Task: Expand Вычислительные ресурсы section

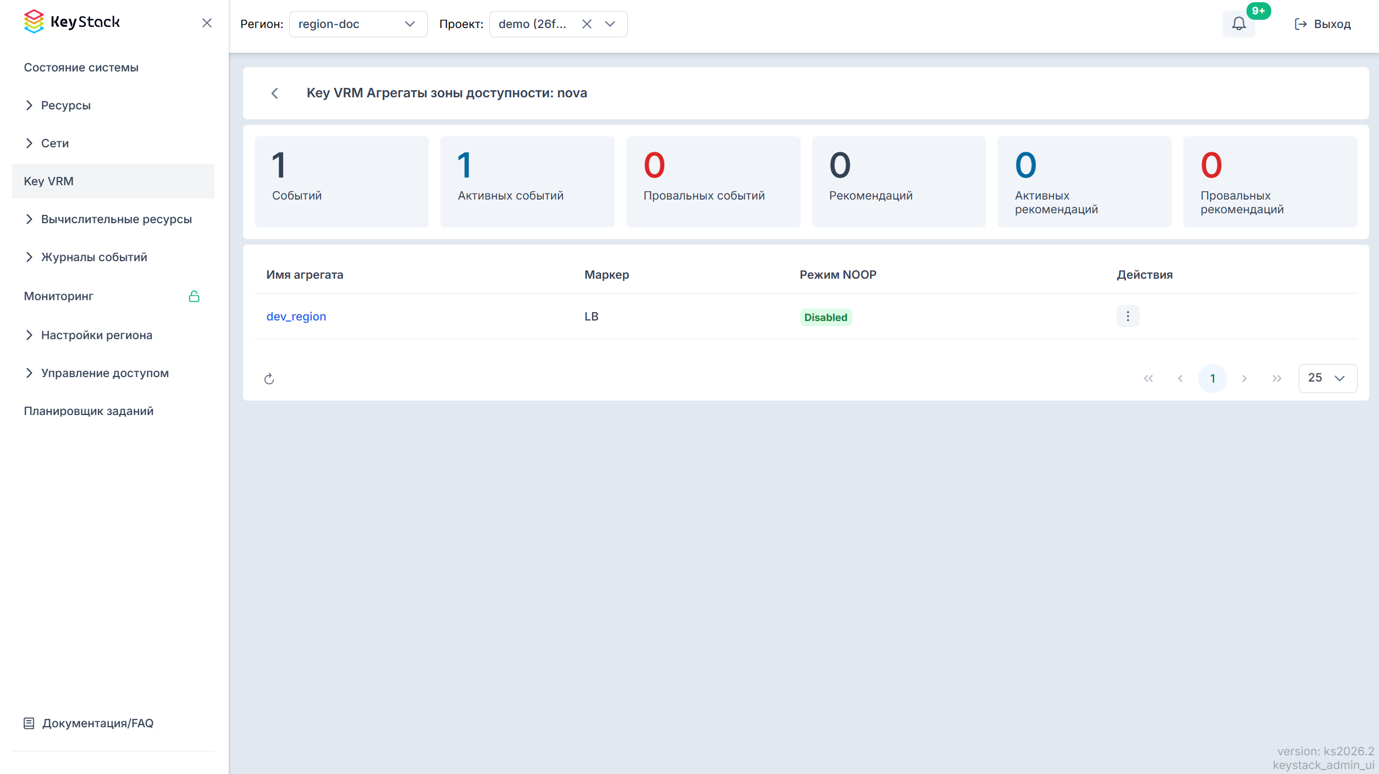Action: click(113, 219)
